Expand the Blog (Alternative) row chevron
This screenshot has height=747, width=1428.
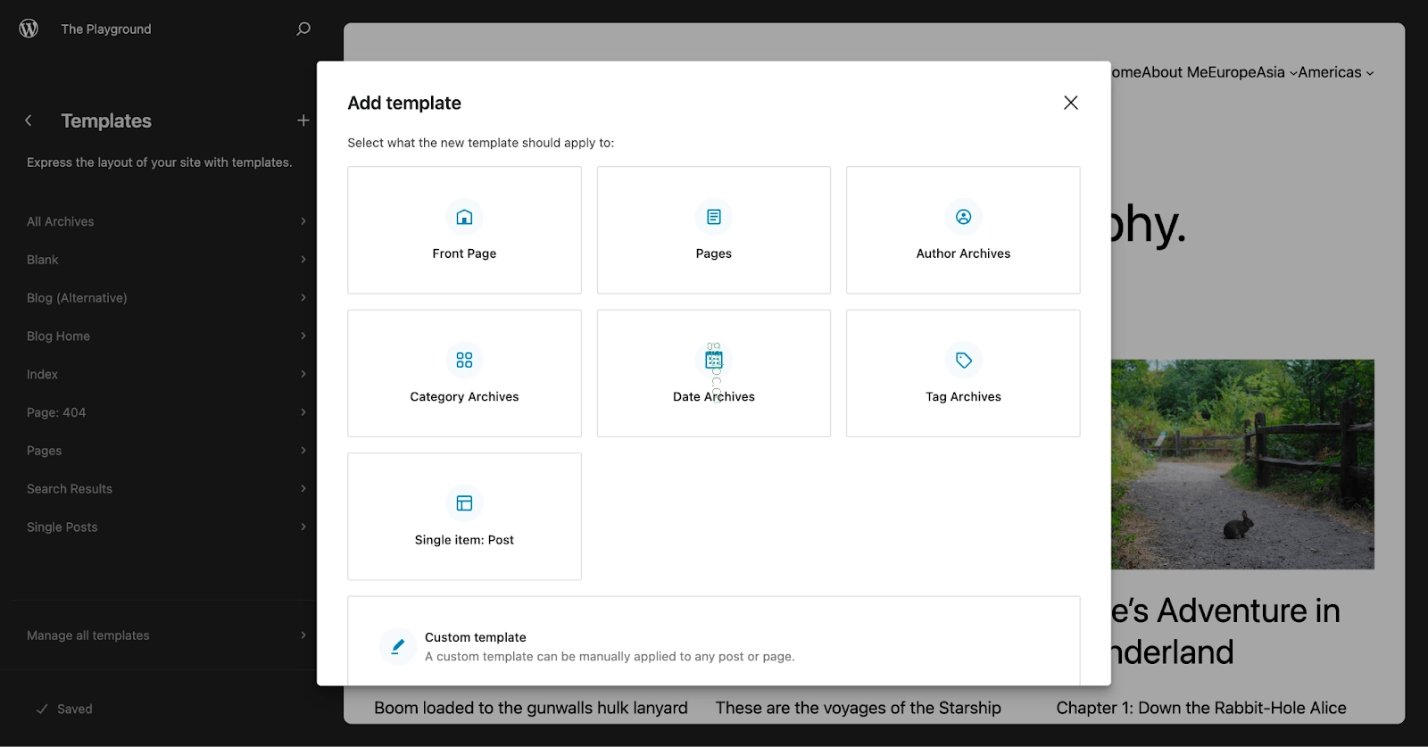coord(303,298)
